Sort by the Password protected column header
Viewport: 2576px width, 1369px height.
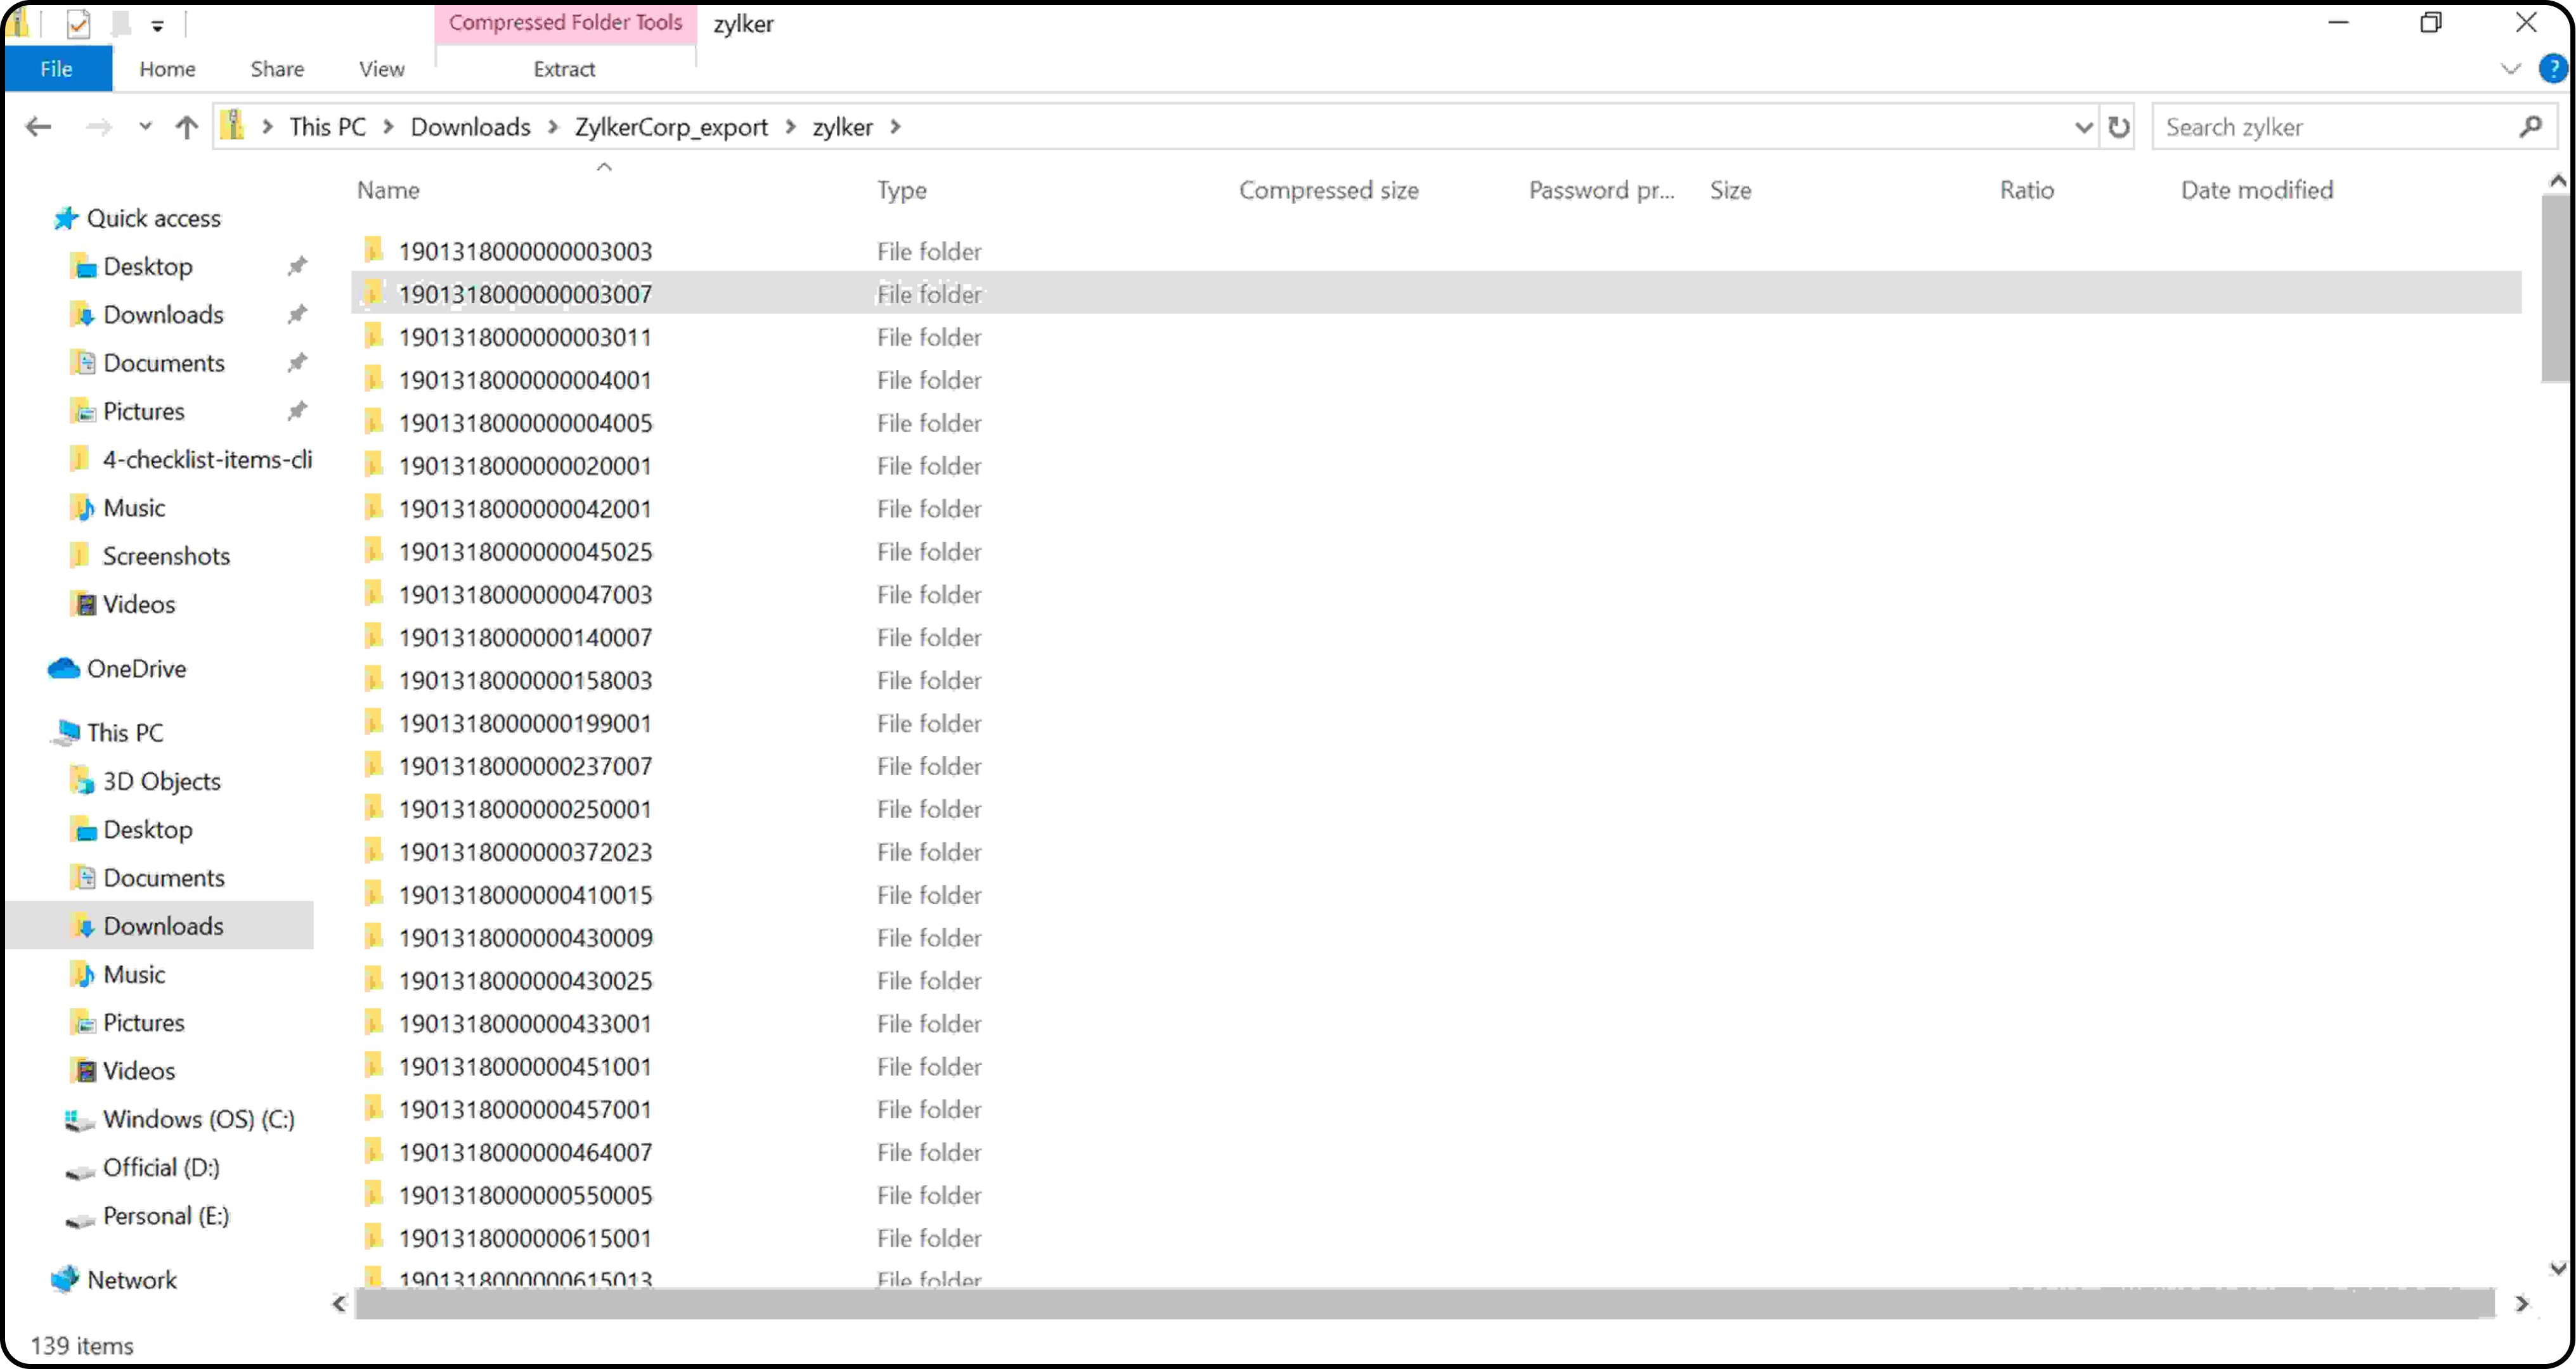(1601, 190)
